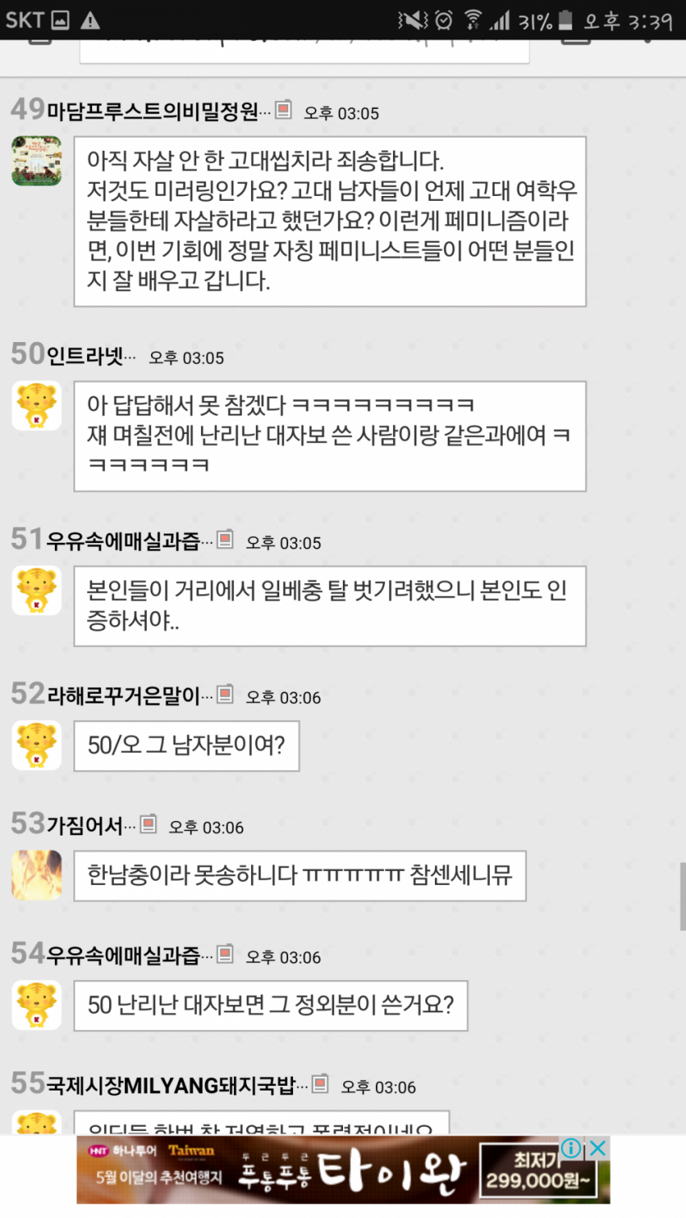
Task: Open tiger avatar of comment 50 author
Action: click(36, 406)
